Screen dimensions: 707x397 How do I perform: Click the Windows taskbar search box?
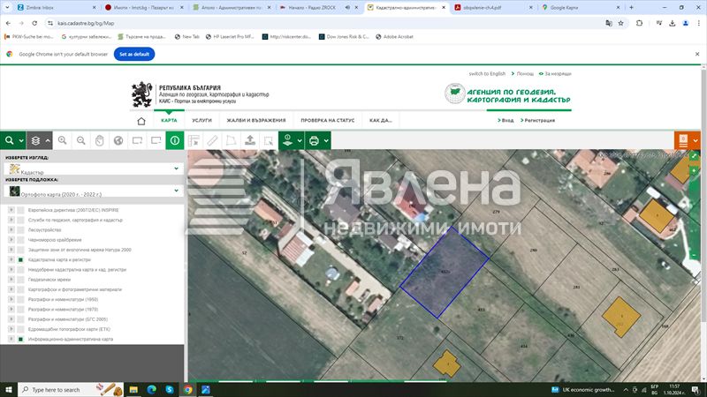click(x=71, y=390)
